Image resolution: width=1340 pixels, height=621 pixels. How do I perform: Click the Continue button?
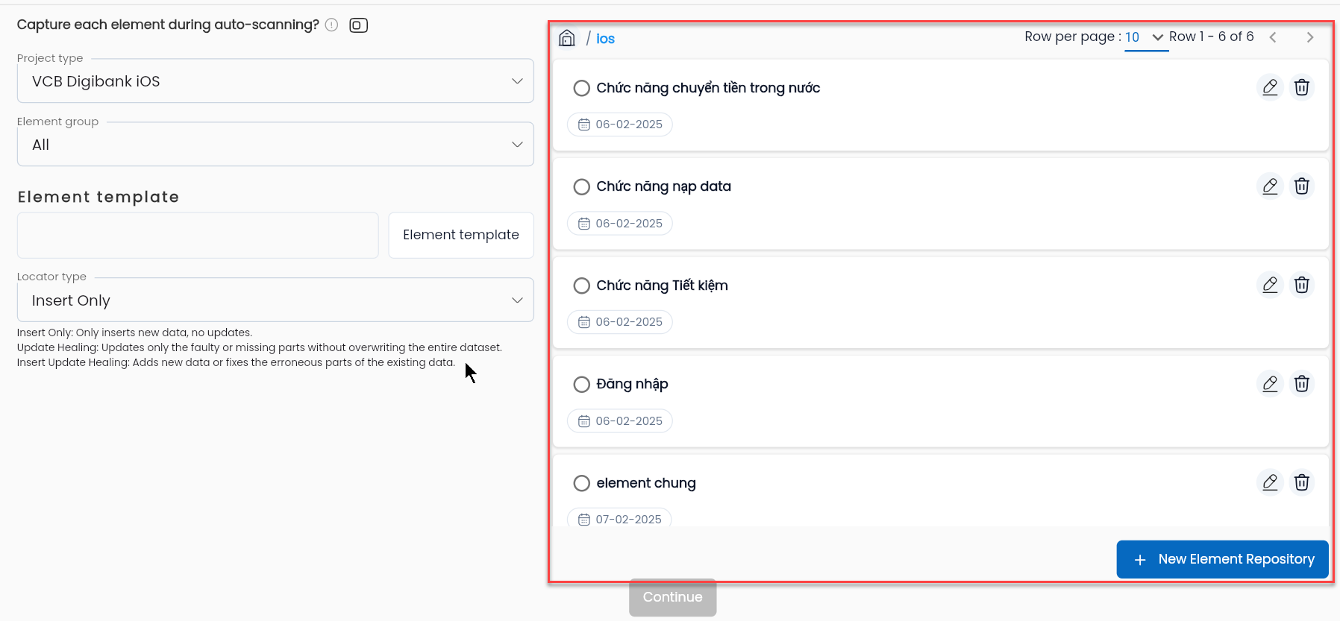[x=672, y=597]
